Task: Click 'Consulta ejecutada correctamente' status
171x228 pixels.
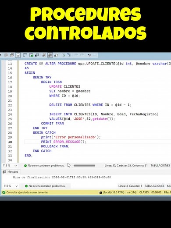Action: click(x=27, y=192)
